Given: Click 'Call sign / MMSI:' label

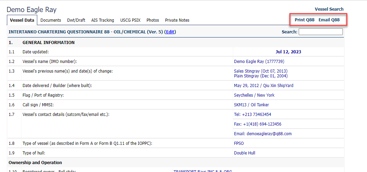Looking at the screenshot, I should pos(38,105).
